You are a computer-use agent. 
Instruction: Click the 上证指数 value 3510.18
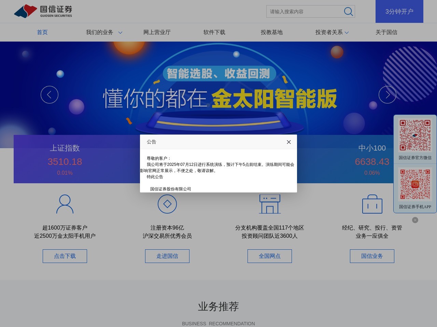65,162
